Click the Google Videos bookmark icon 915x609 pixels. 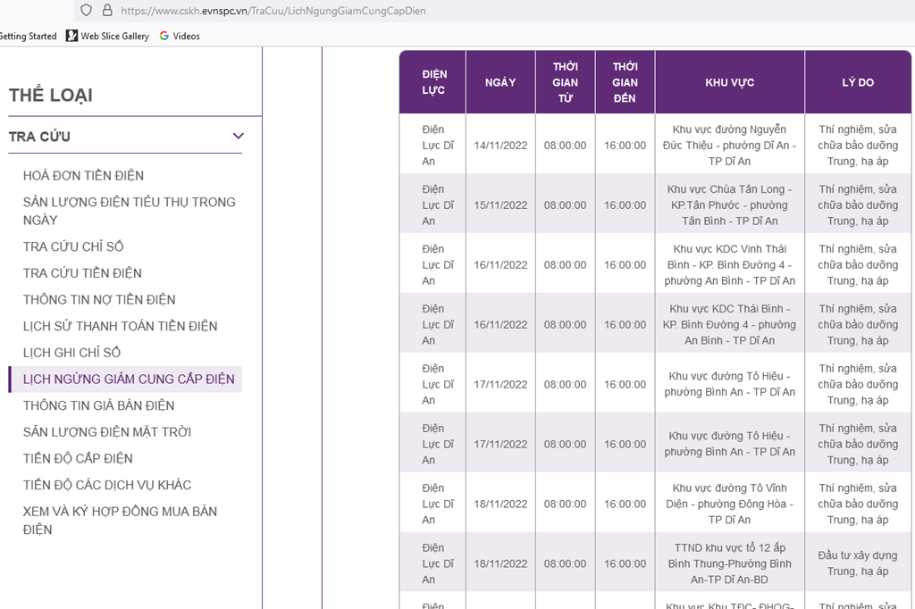pos(164,37)
